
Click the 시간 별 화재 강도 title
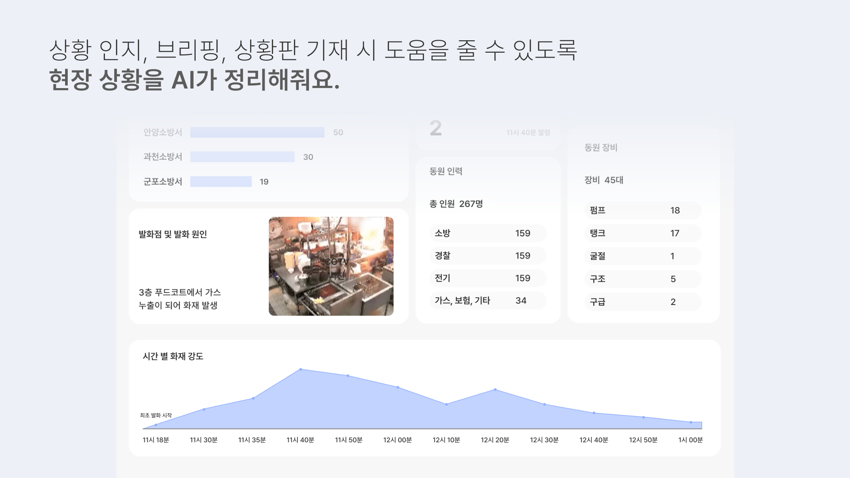coord(173,356)
